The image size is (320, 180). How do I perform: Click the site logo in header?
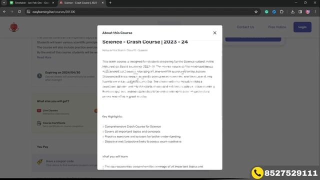pos(14,27)
